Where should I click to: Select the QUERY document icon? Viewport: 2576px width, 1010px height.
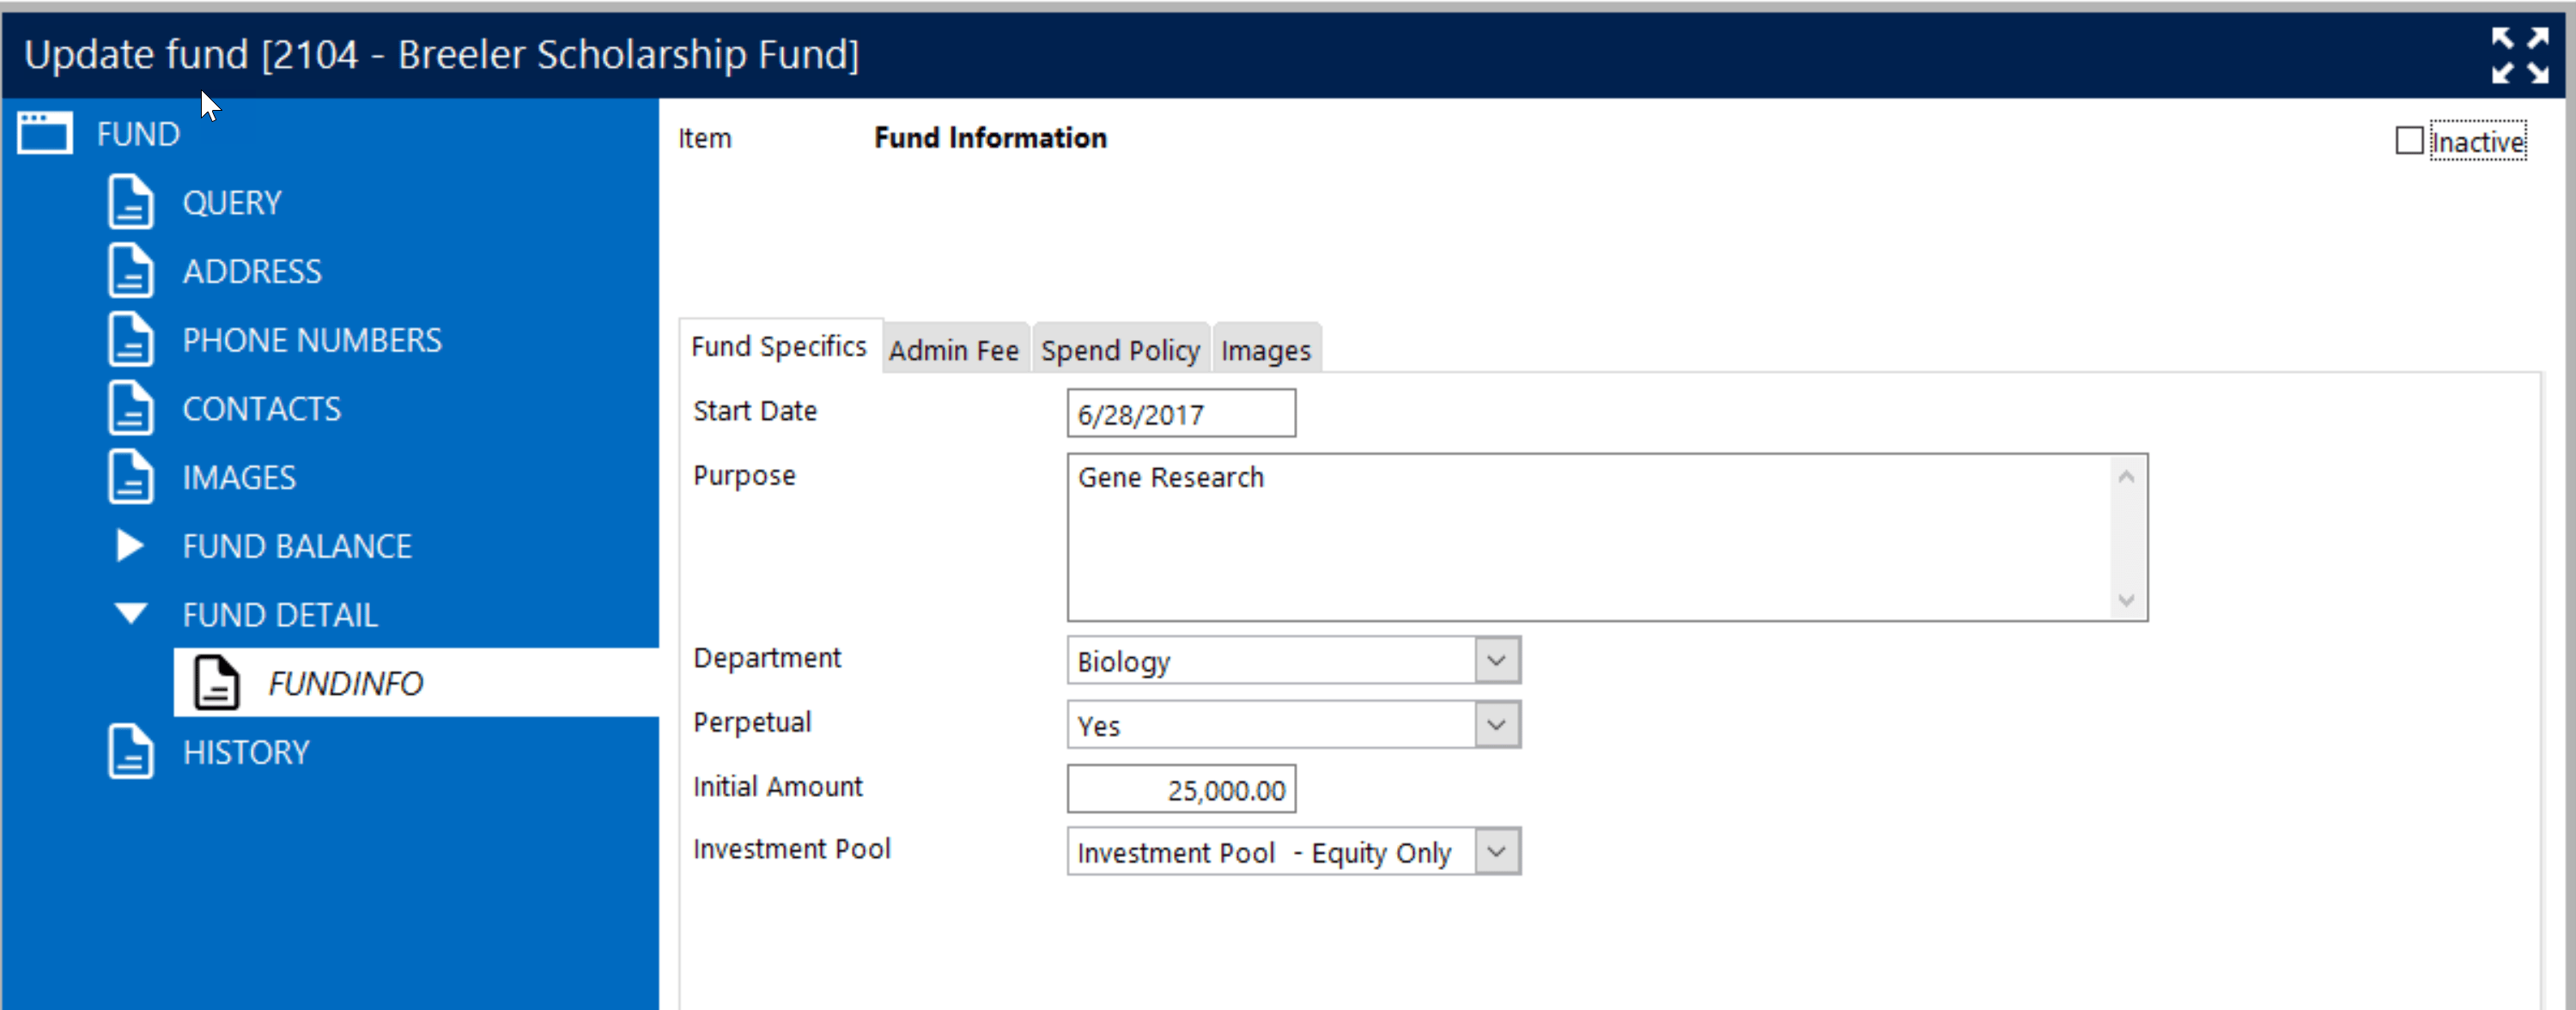pos(130,201)
